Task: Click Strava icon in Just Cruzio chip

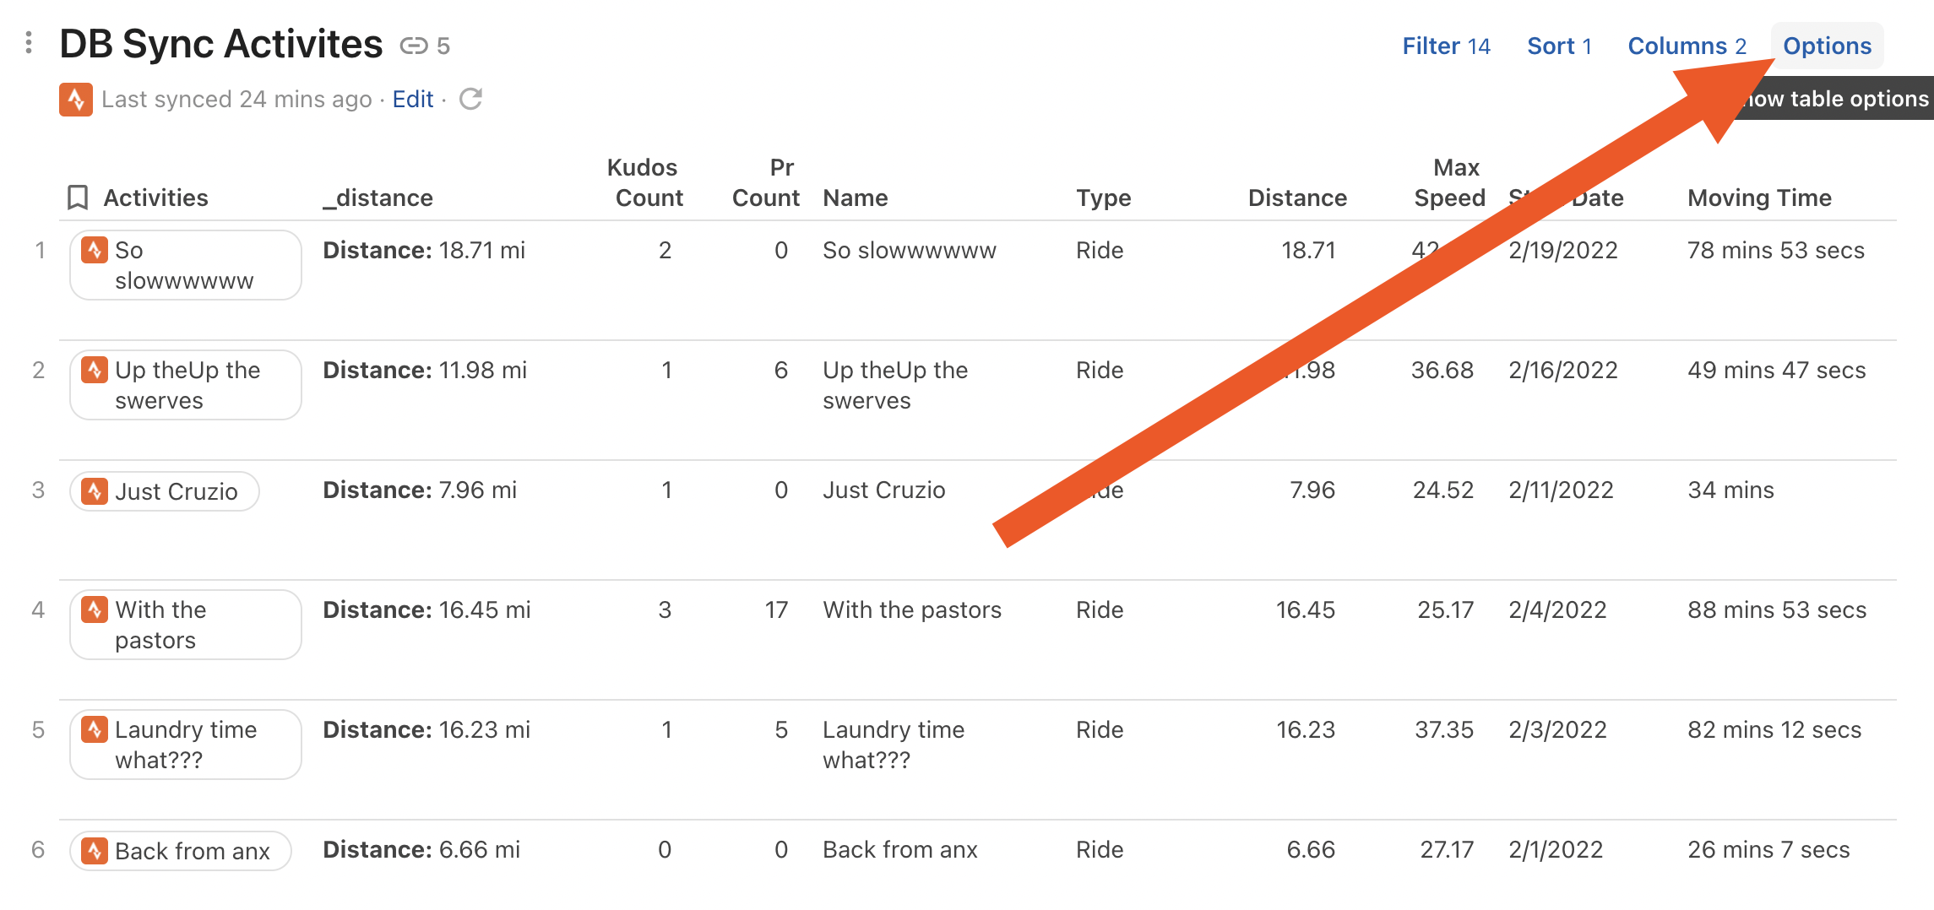Action: click(95, 490)
